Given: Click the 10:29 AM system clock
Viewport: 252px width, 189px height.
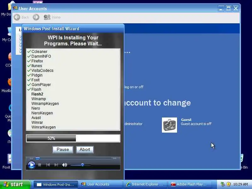Looking at the screenshot, I should (x=240, y=184).
